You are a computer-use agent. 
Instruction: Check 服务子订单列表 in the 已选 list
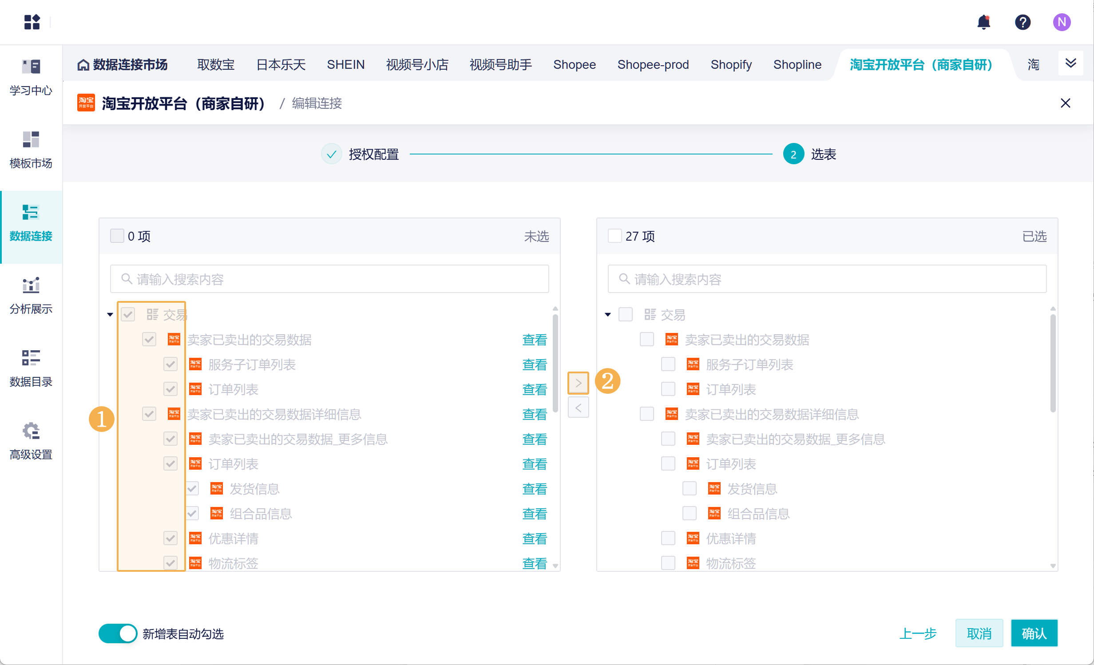tap(668, 364)
